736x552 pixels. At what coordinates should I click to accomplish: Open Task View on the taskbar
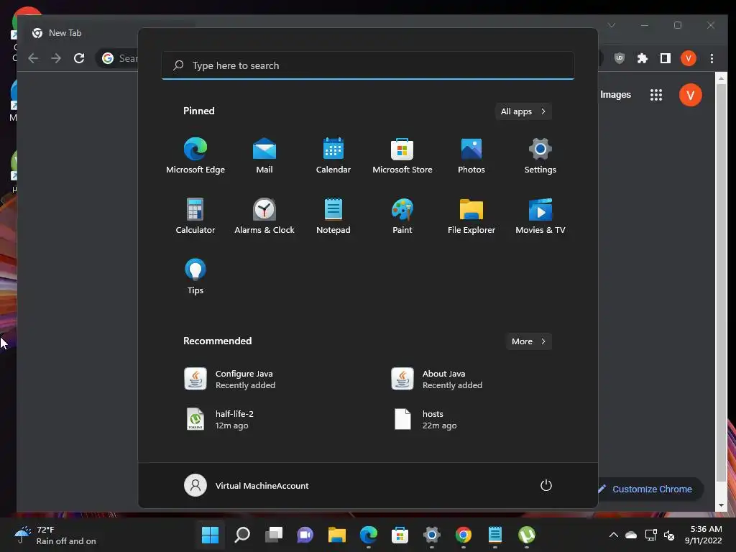[274, 535]
